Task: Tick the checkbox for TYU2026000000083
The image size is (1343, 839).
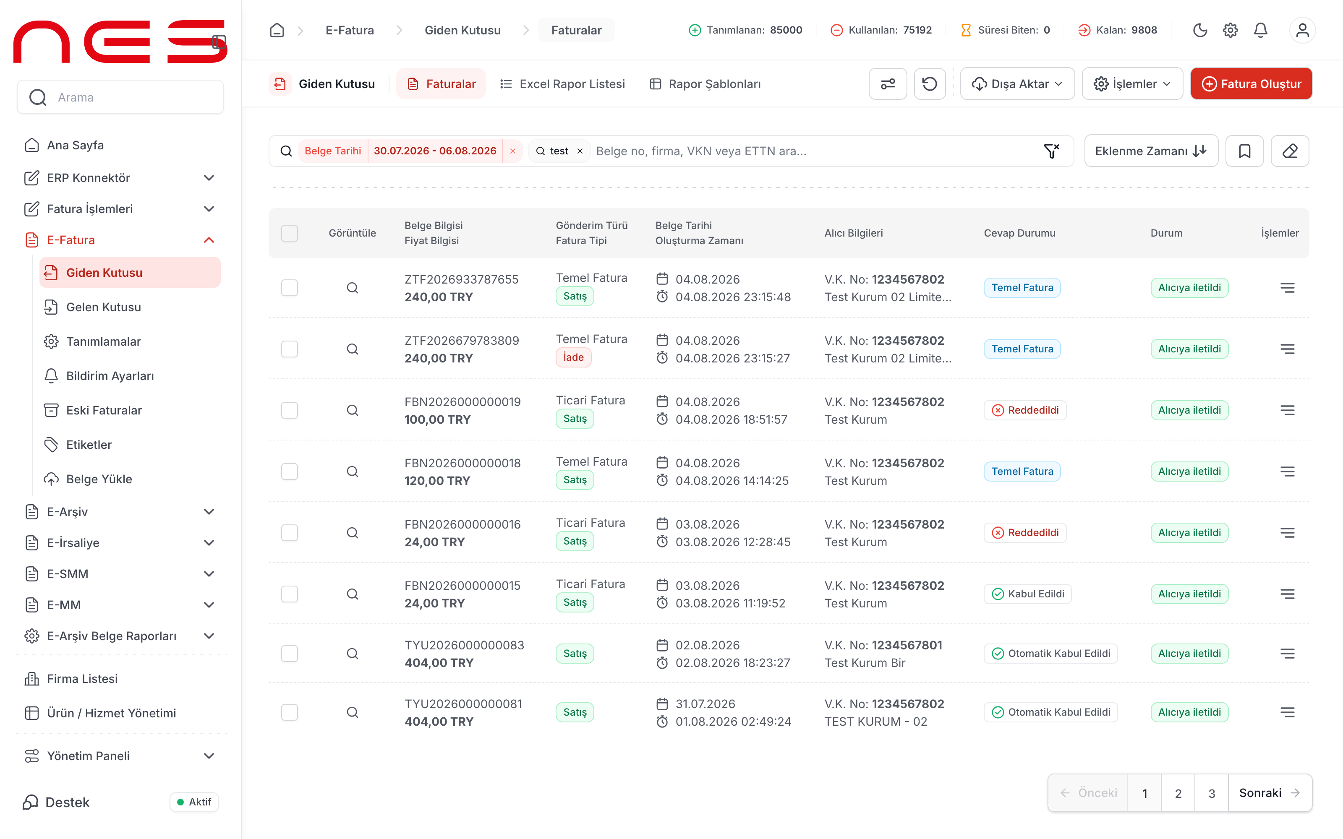Action: click(x=290, y=654)
